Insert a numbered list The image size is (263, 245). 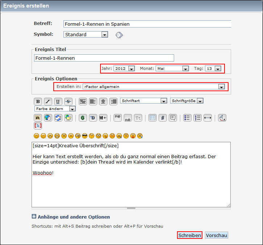point(197,118)
